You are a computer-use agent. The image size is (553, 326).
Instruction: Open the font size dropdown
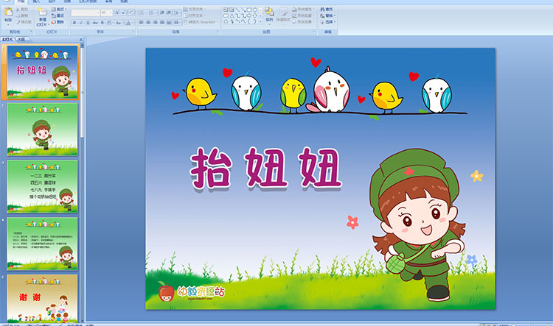(x=111, y=13)
